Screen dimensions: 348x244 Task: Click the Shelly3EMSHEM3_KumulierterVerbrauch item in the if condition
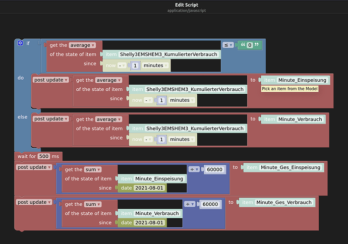(x=169, y=54)
